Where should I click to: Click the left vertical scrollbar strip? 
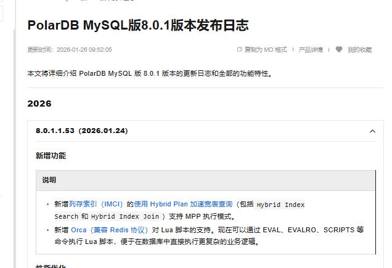point(15,148)
